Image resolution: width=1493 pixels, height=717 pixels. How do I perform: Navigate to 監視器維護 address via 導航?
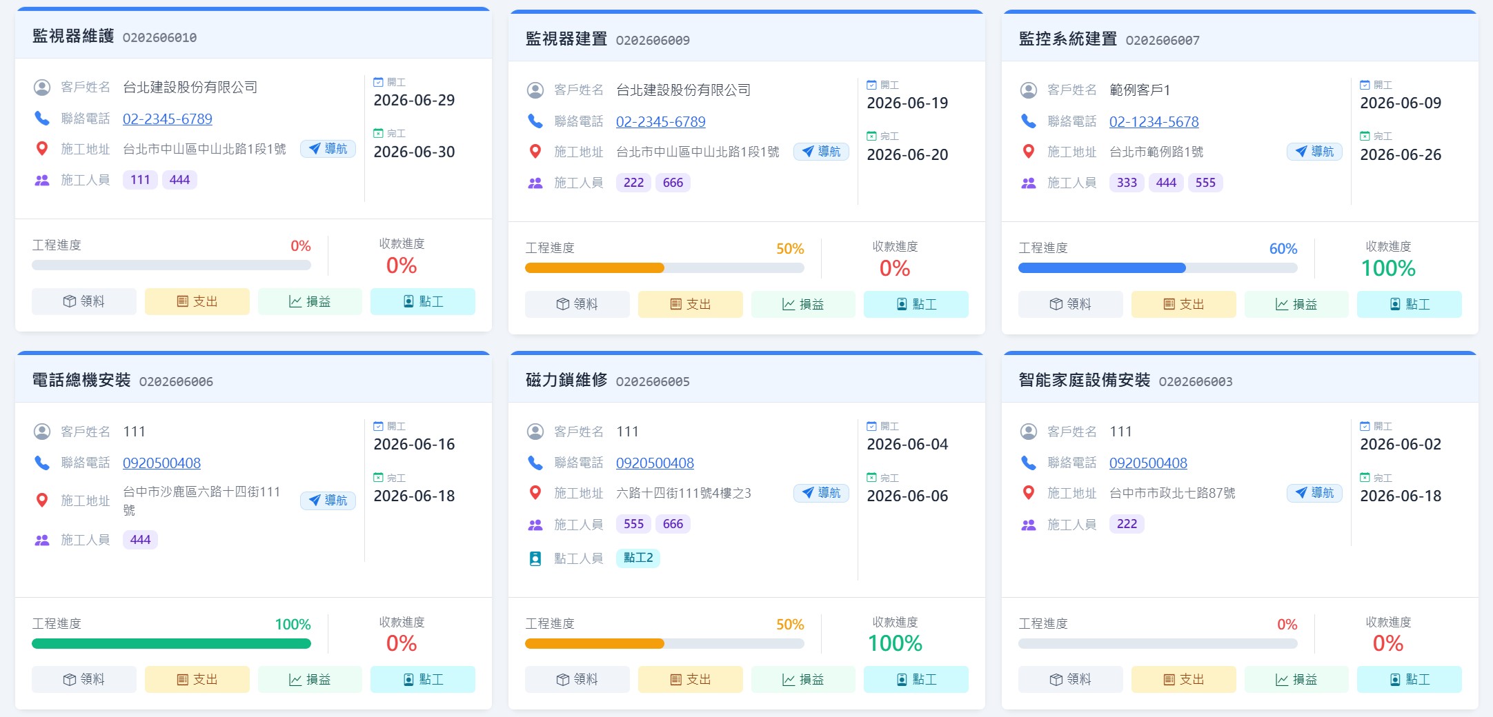[328, 149]
